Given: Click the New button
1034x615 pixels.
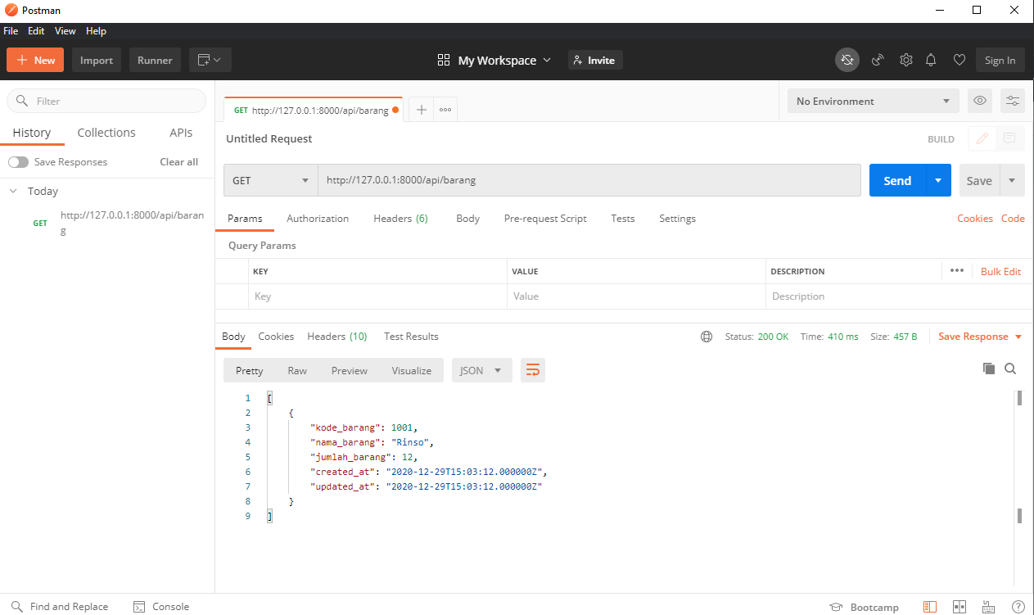Looking at the screenshot, I should pyautogui.click(x=35, y=60).
